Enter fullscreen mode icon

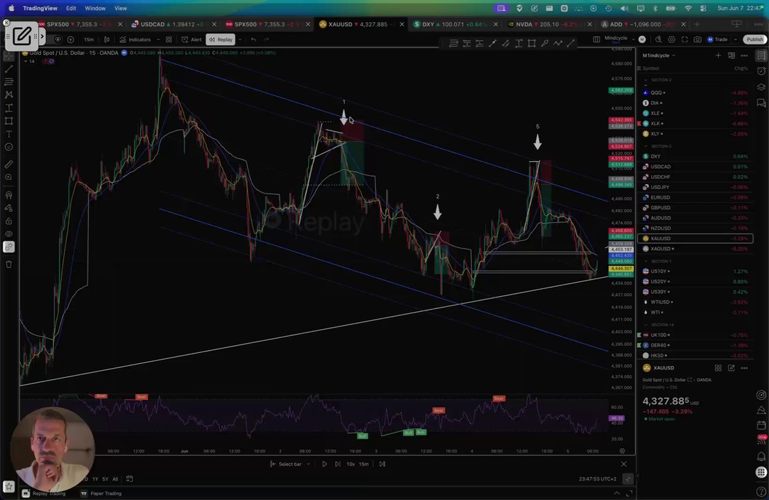(x=684, y=40)
